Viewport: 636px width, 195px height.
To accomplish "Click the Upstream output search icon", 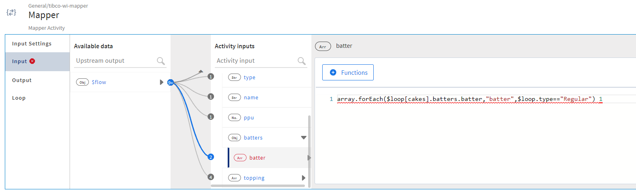I will pos(161,61).
